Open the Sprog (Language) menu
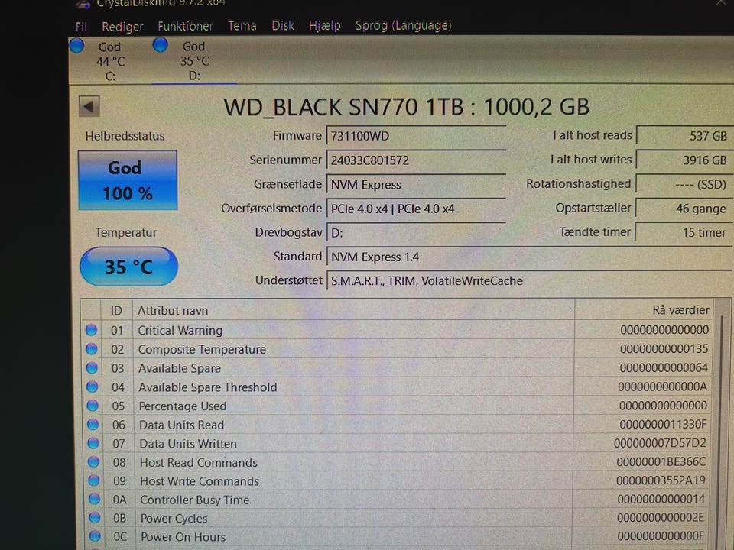This screenshot has width=734, height=550. 404,25
